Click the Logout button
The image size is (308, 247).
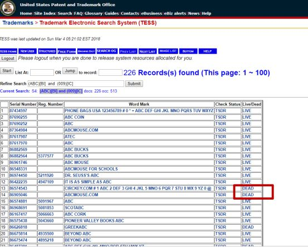click(8, 59)
